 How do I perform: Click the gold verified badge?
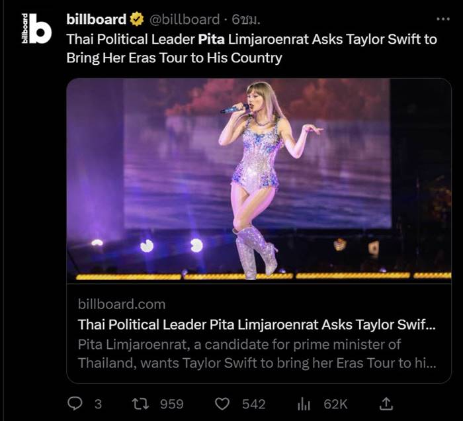click(136, 20)
